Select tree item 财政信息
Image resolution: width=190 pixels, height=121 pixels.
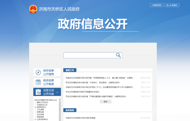point(40,117)
